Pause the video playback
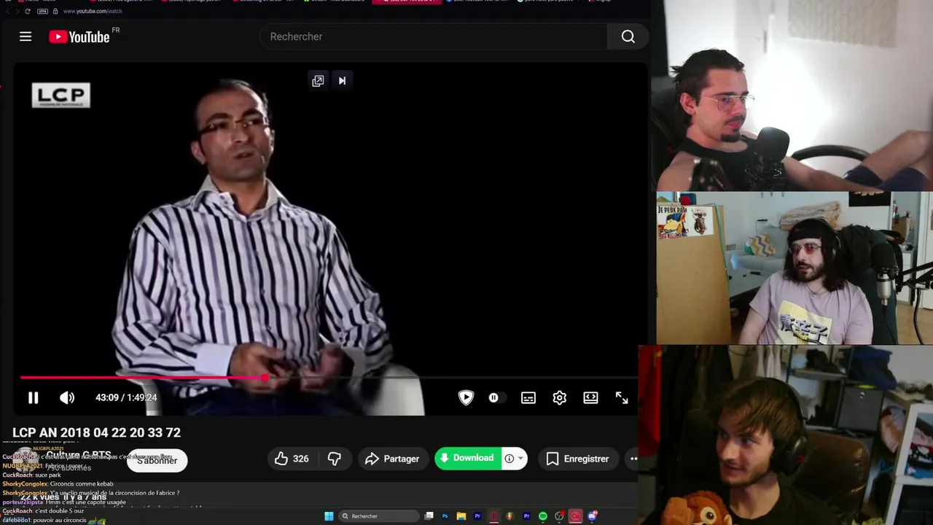933x525 pixels. click(33, 397)
